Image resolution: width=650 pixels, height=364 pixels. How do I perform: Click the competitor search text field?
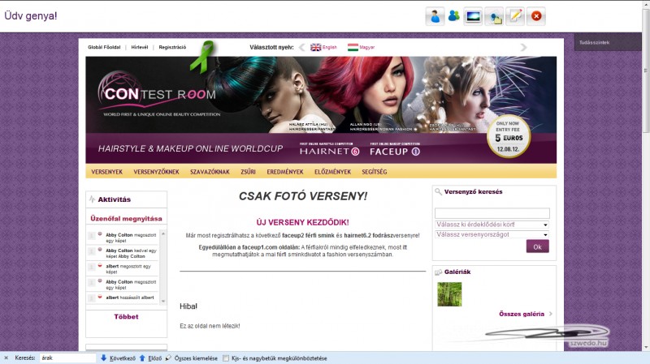point(492,213)
